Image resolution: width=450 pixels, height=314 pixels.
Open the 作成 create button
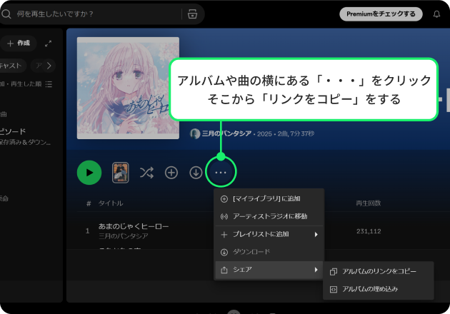tap(19, 44)
